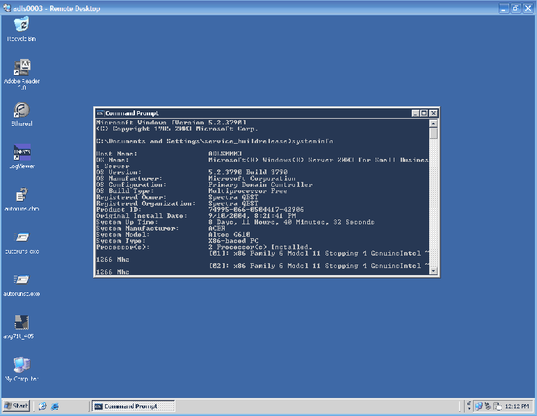Click the 'X86-based PC' value

[x=233, y=241]
